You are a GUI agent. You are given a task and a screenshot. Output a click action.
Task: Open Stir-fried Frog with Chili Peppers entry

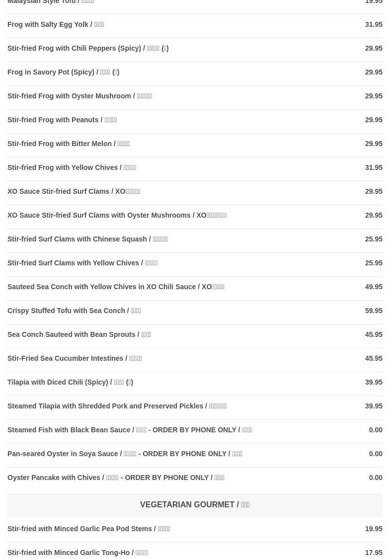point(195,49)
